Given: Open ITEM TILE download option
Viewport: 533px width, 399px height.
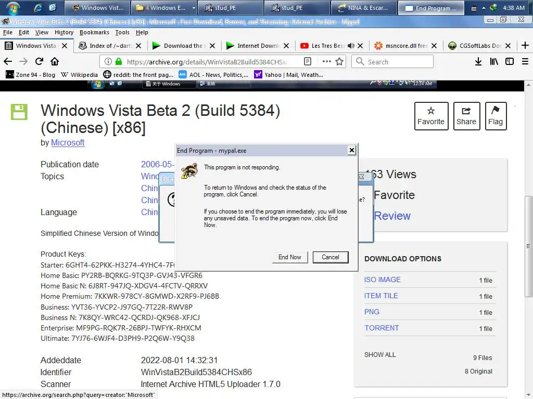Looking at the screenshot, I should pyautogui.click(x=381, y=296).
